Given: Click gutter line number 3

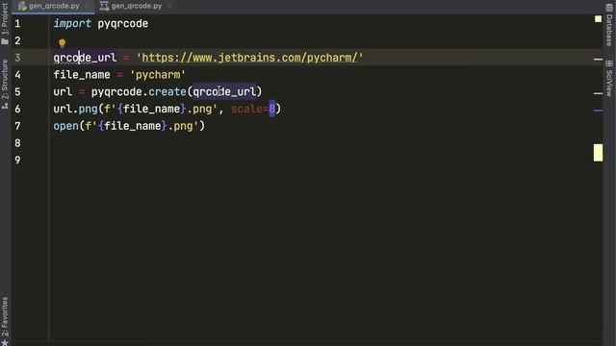Looking at the screenshot, I should 17,58.
